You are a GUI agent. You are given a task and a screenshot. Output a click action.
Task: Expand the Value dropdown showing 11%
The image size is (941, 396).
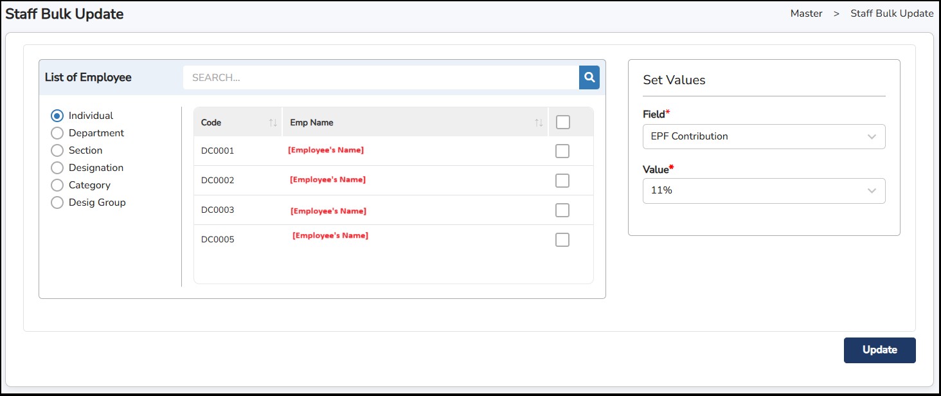(764, 191)
